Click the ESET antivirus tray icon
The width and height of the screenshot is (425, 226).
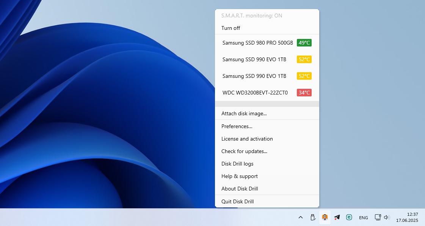coord(348,217)
